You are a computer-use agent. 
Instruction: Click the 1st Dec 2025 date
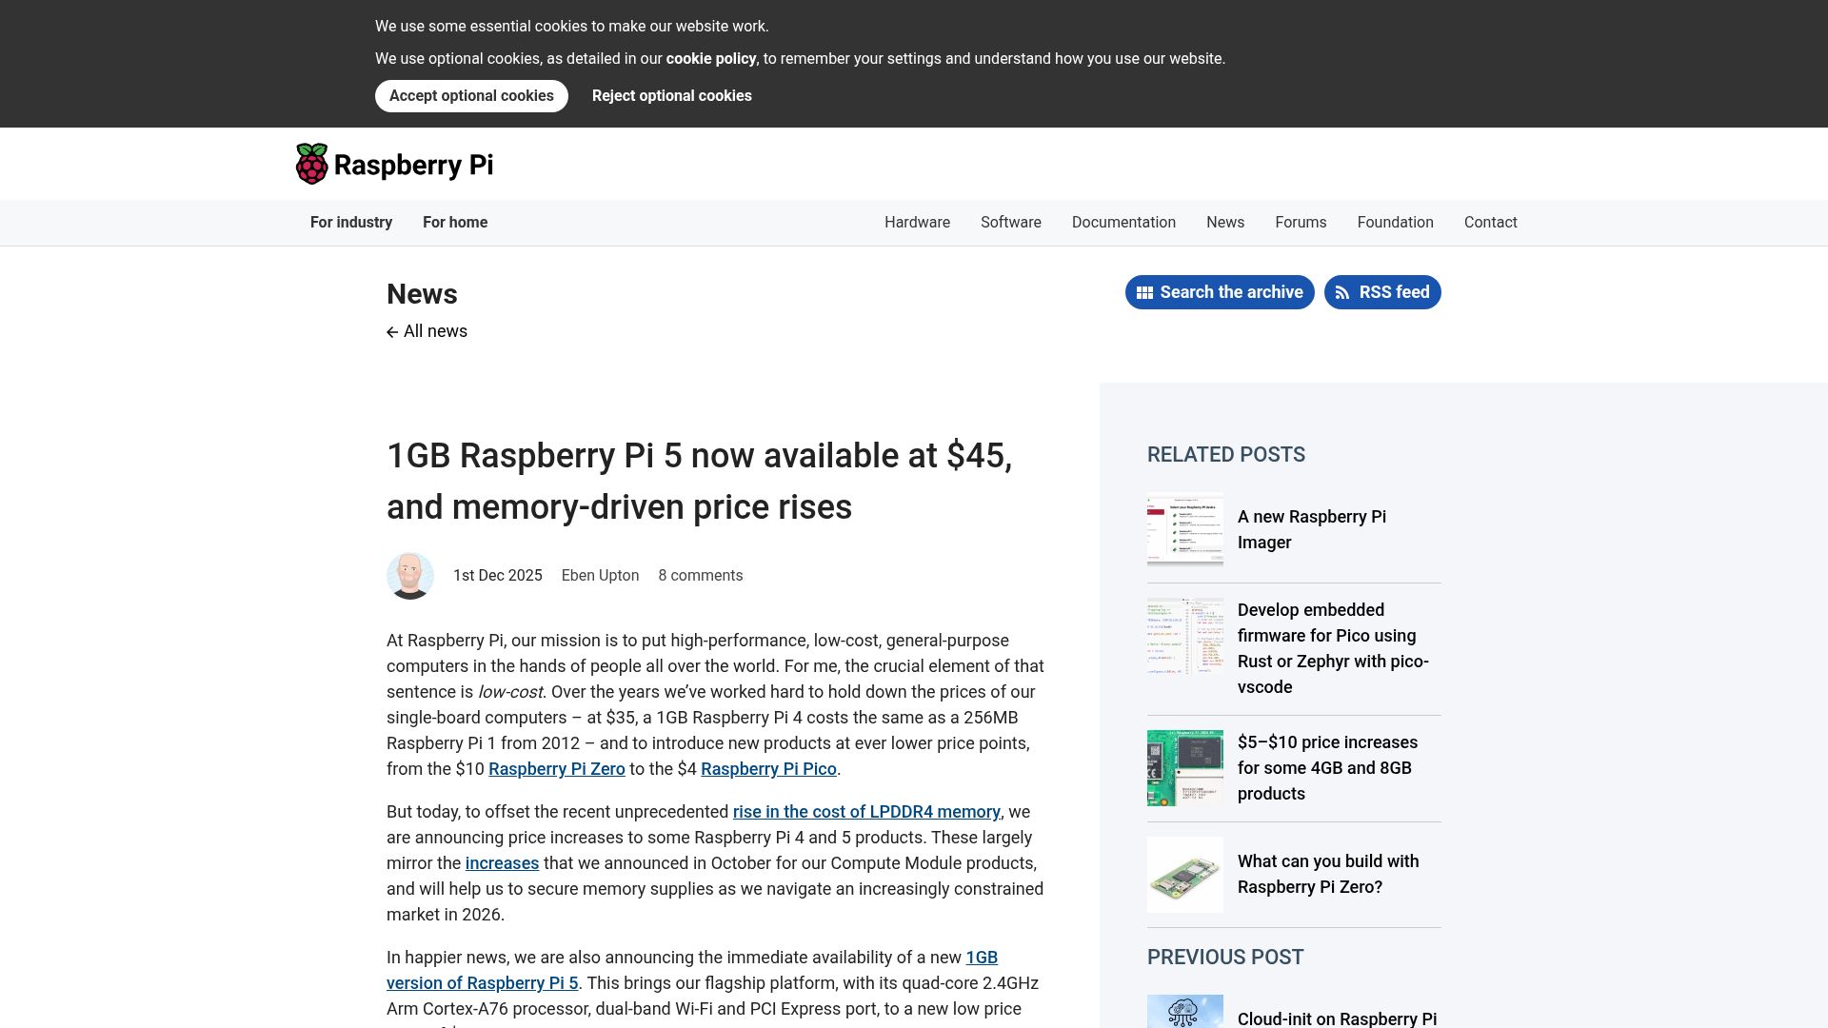point(498,576)
